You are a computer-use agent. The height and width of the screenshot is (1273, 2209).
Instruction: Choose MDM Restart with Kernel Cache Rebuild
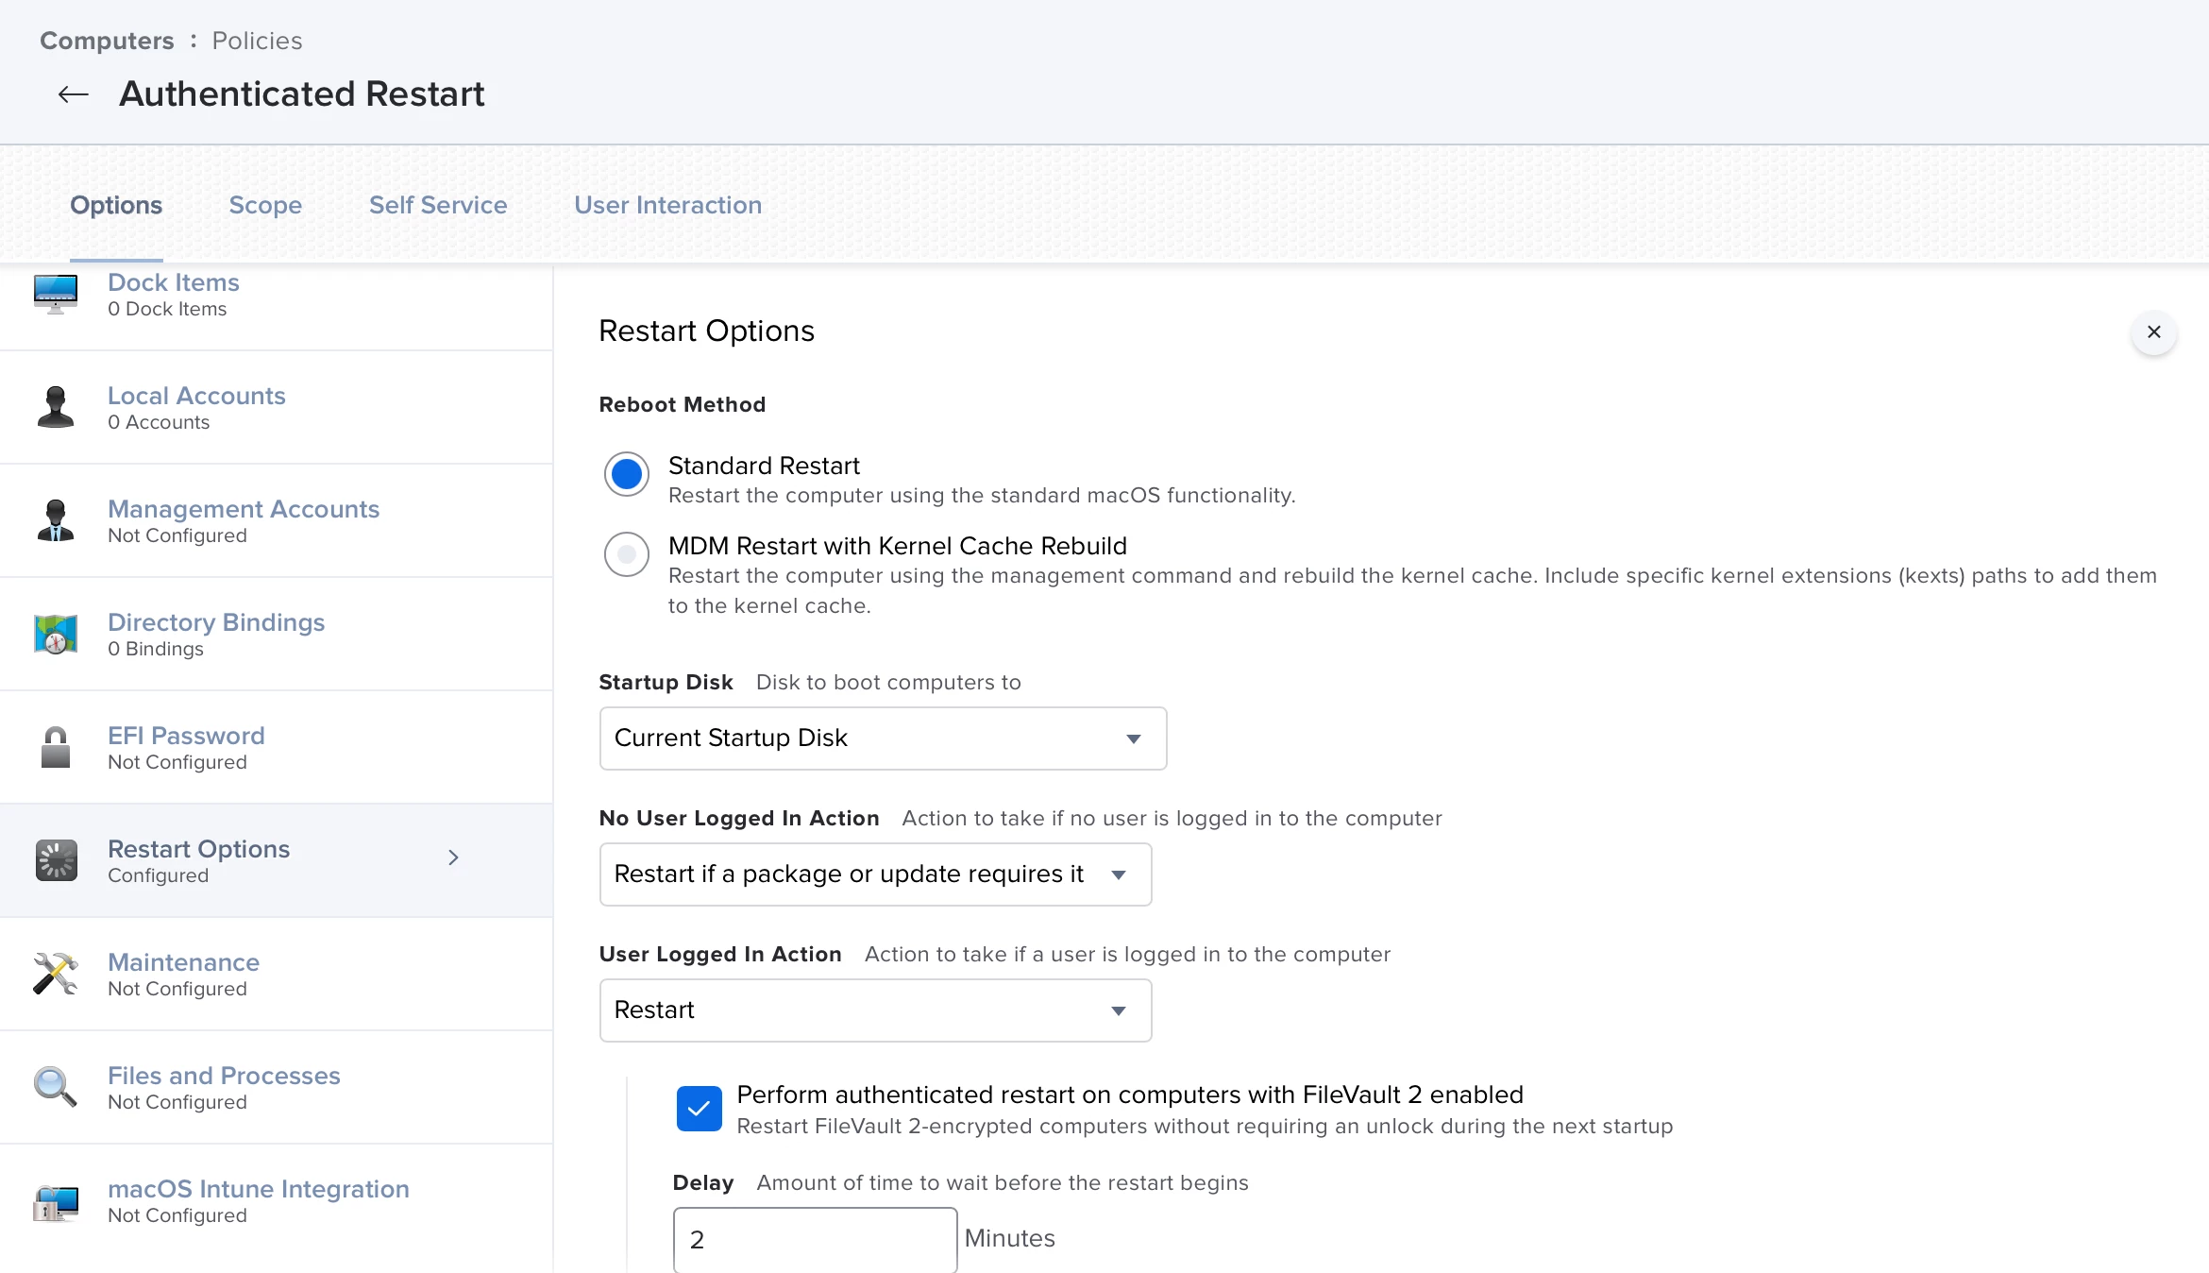coord(627,554)
